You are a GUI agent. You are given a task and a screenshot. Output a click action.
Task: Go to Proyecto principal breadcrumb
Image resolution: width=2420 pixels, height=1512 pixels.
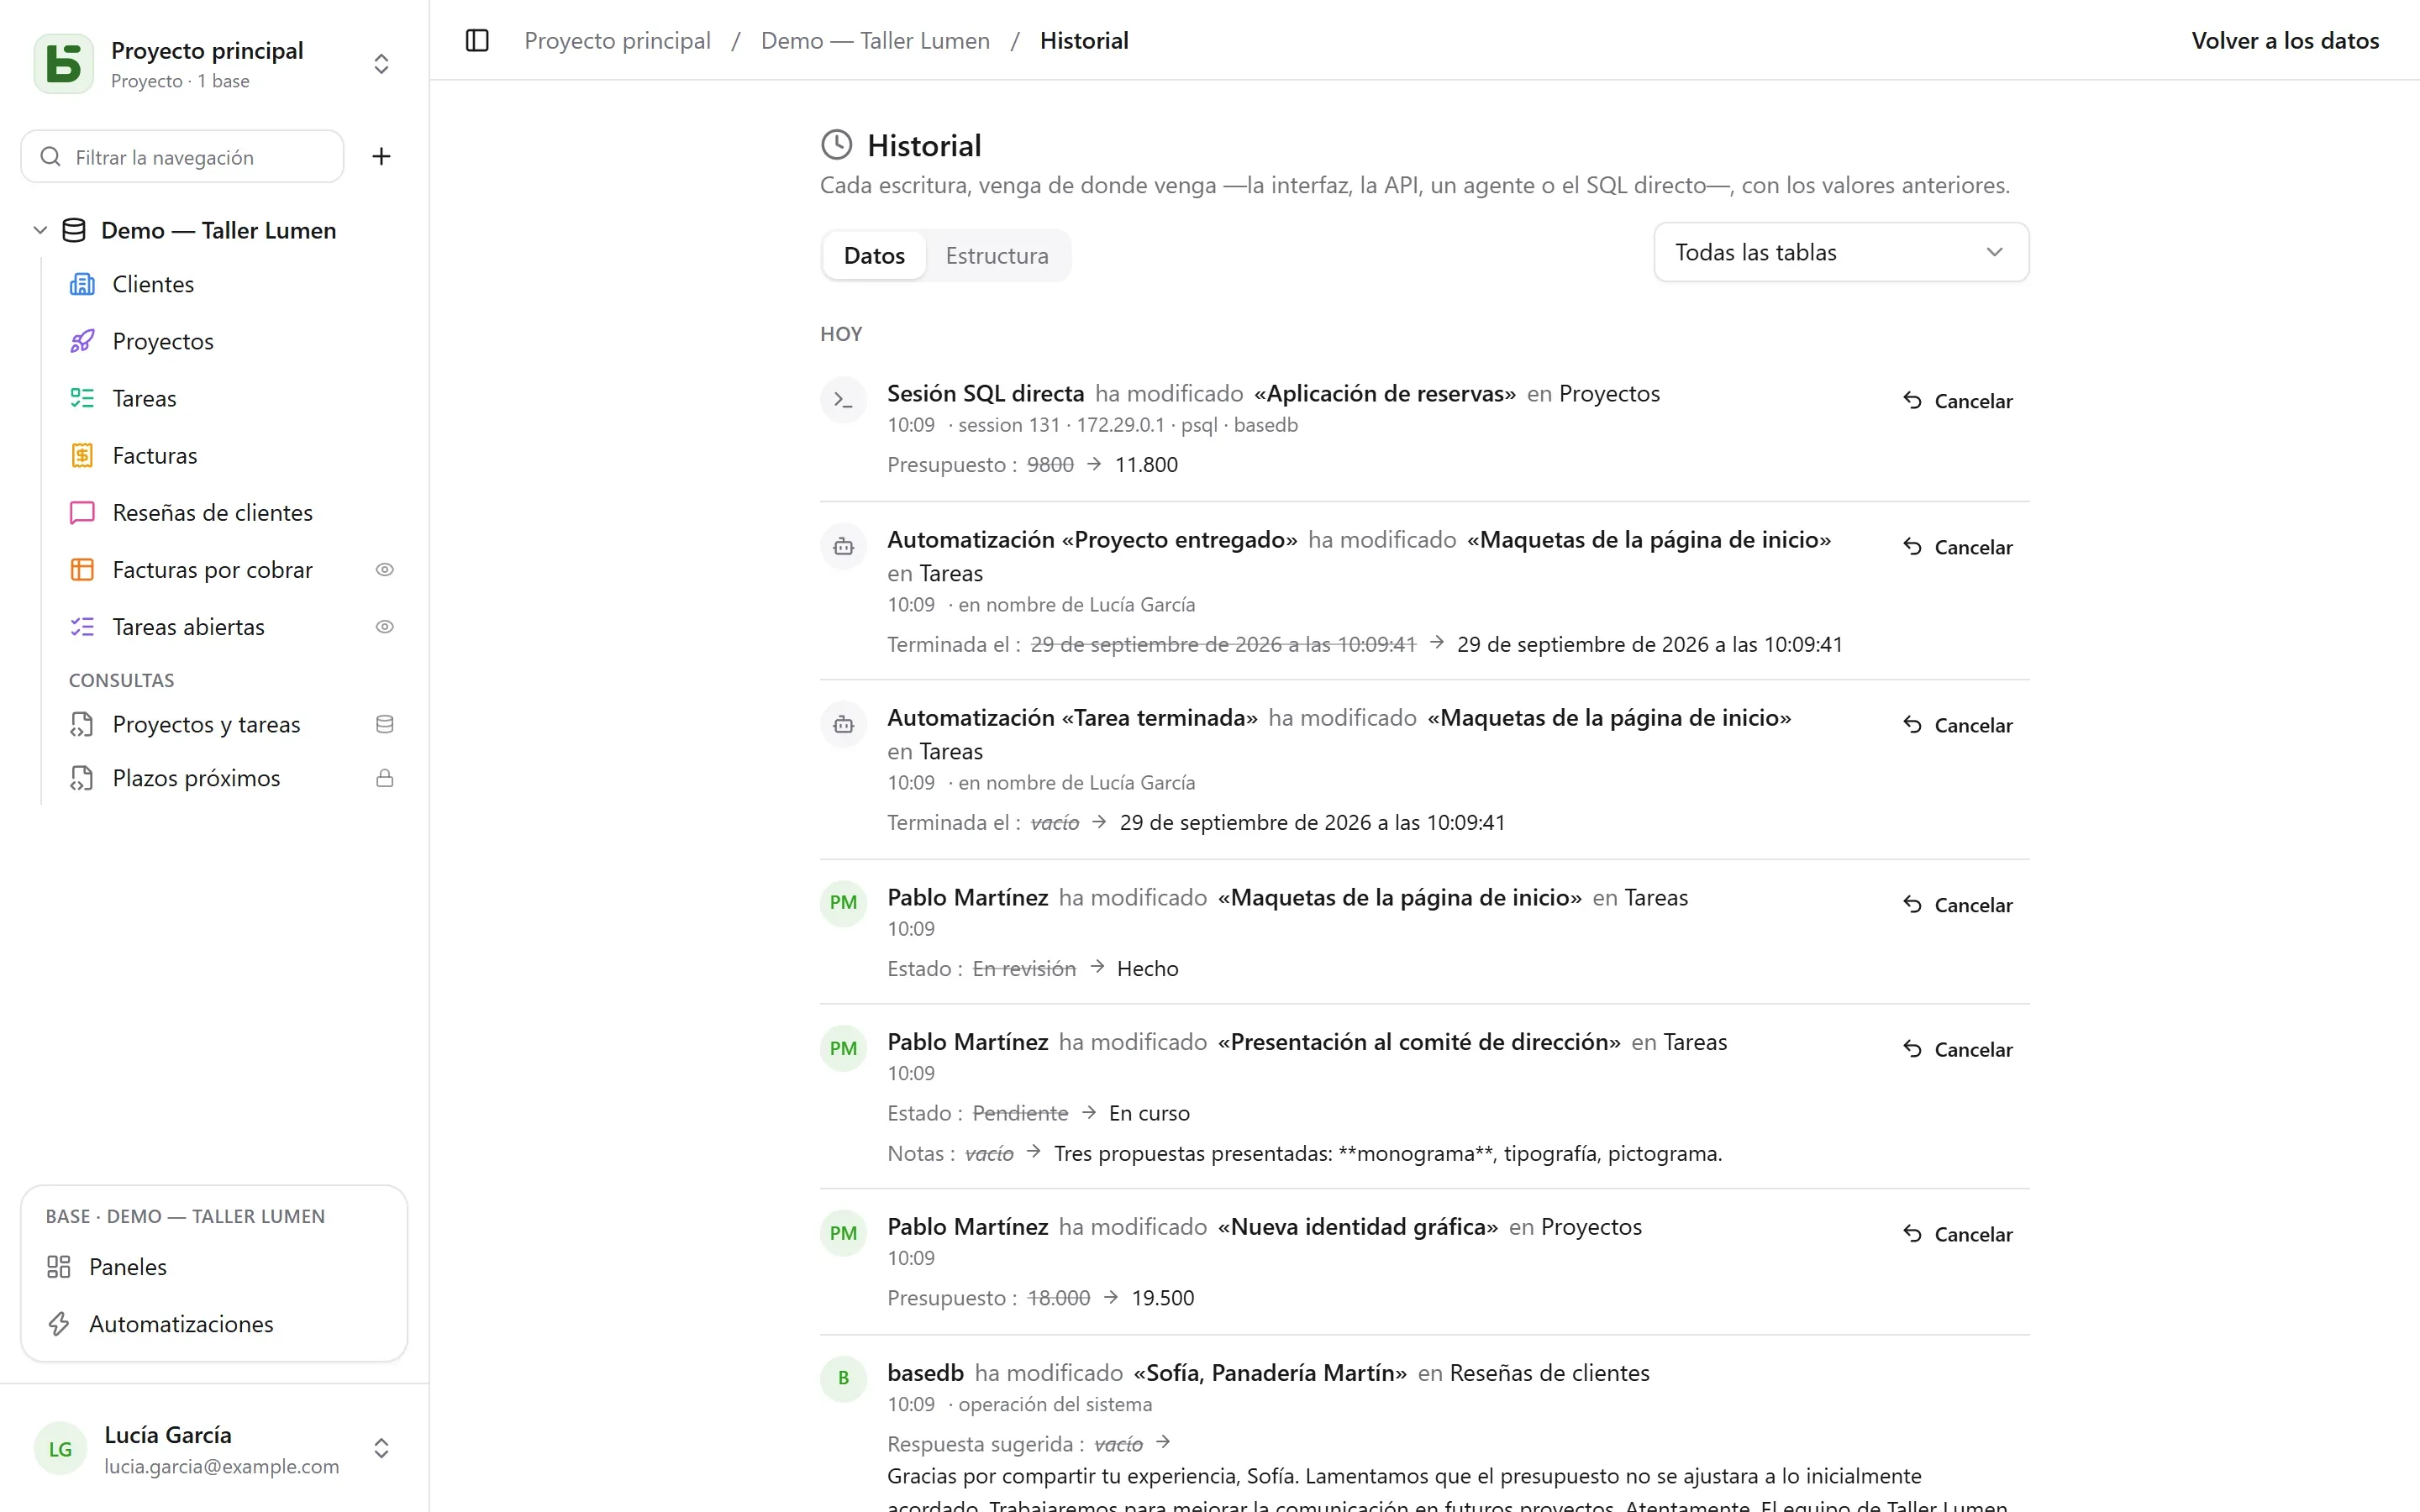(617, 40)
